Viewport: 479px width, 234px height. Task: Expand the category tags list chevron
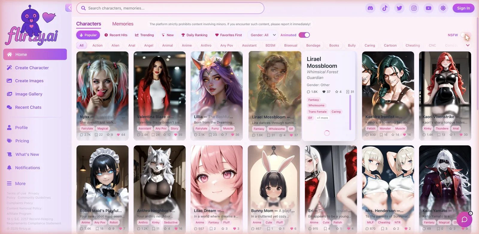click(468, 45)
